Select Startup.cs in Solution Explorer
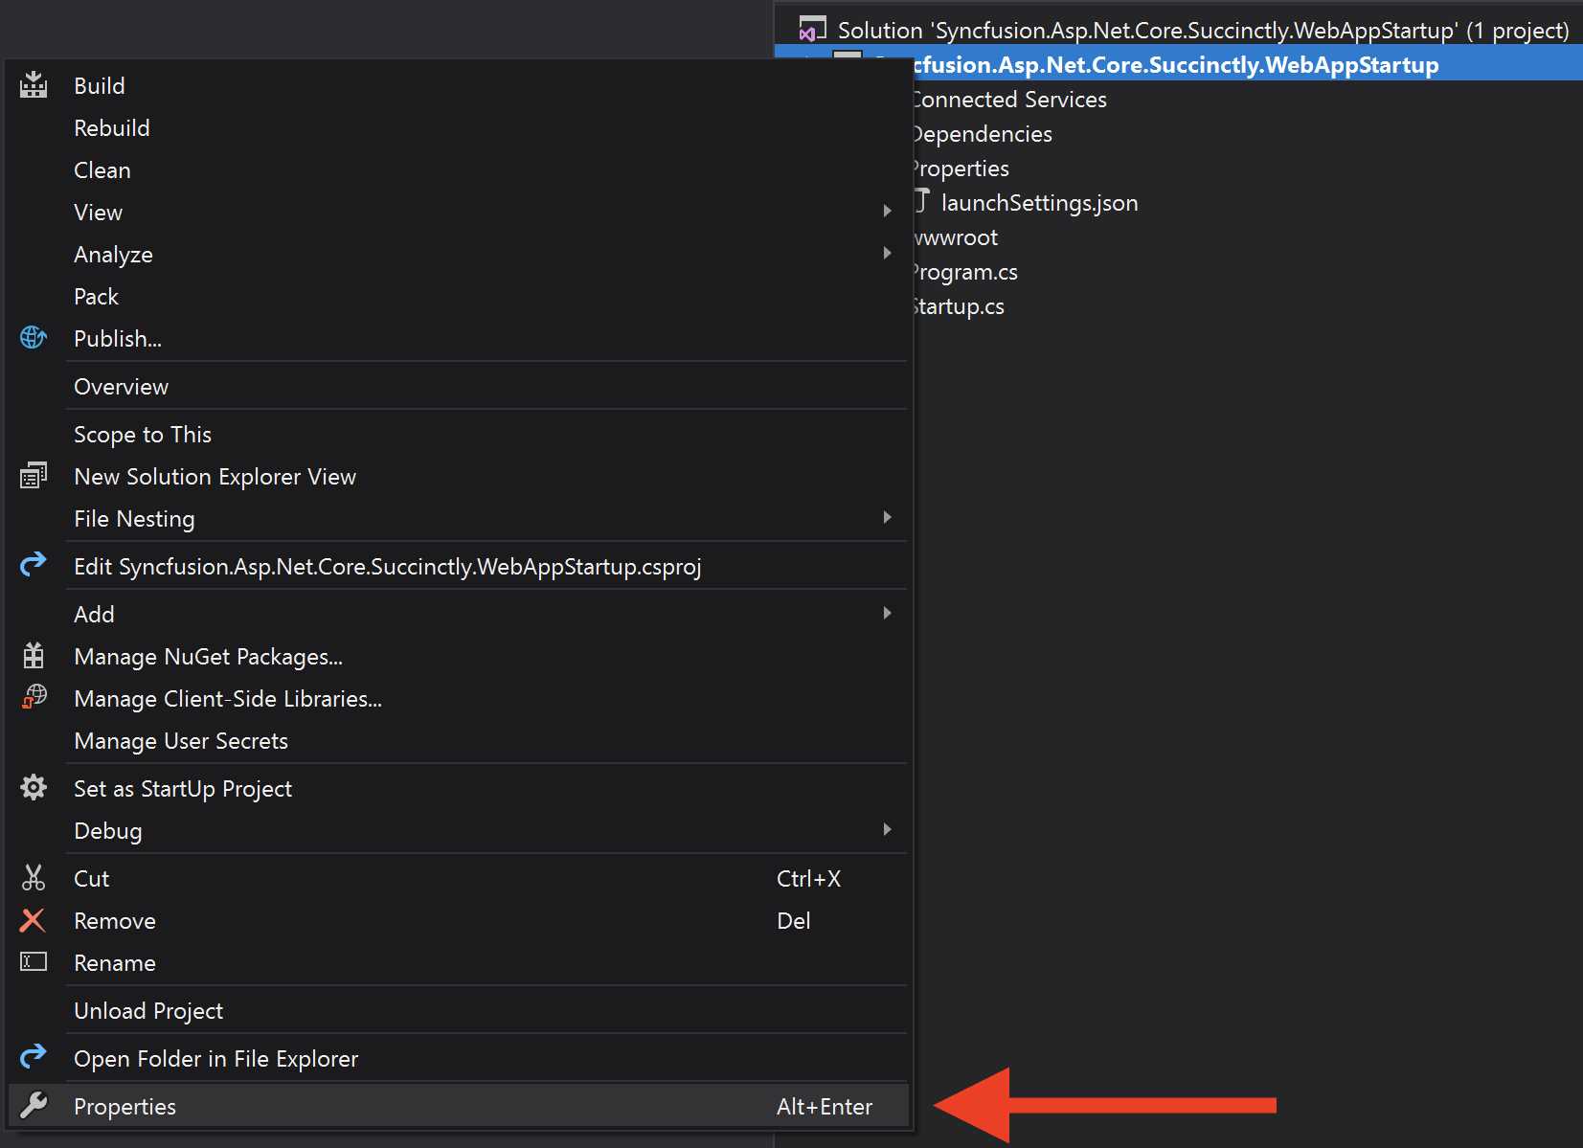Image resolution: width=1583 pixels, height=1148 pixels. (957, 305)
